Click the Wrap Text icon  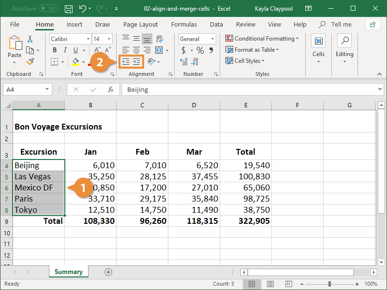[159, 39]
